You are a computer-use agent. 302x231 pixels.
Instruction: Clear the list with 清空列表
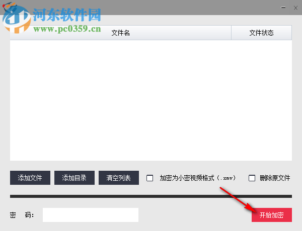119,178
